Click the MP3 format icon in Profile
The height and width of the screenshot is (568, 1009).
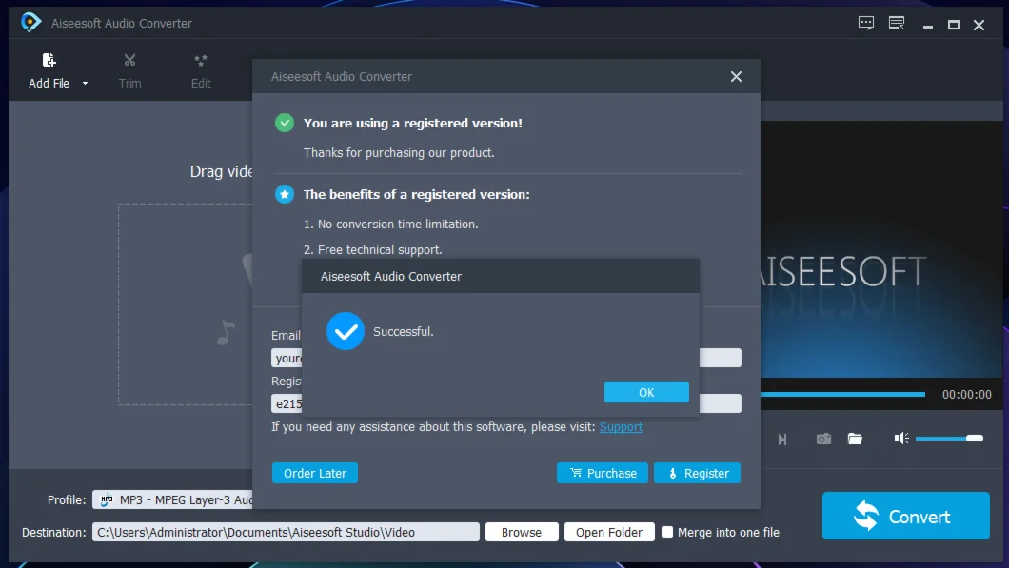pos(107,499)
